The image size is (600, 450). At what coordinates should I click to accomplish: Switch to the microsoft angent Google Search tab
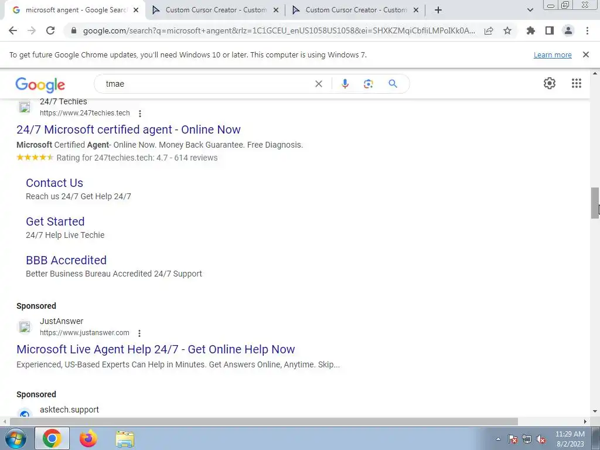click(x=75, y=10)
